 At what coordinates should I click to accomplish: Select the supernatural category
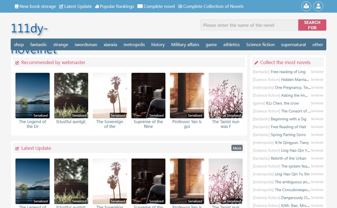click(293, 44)
